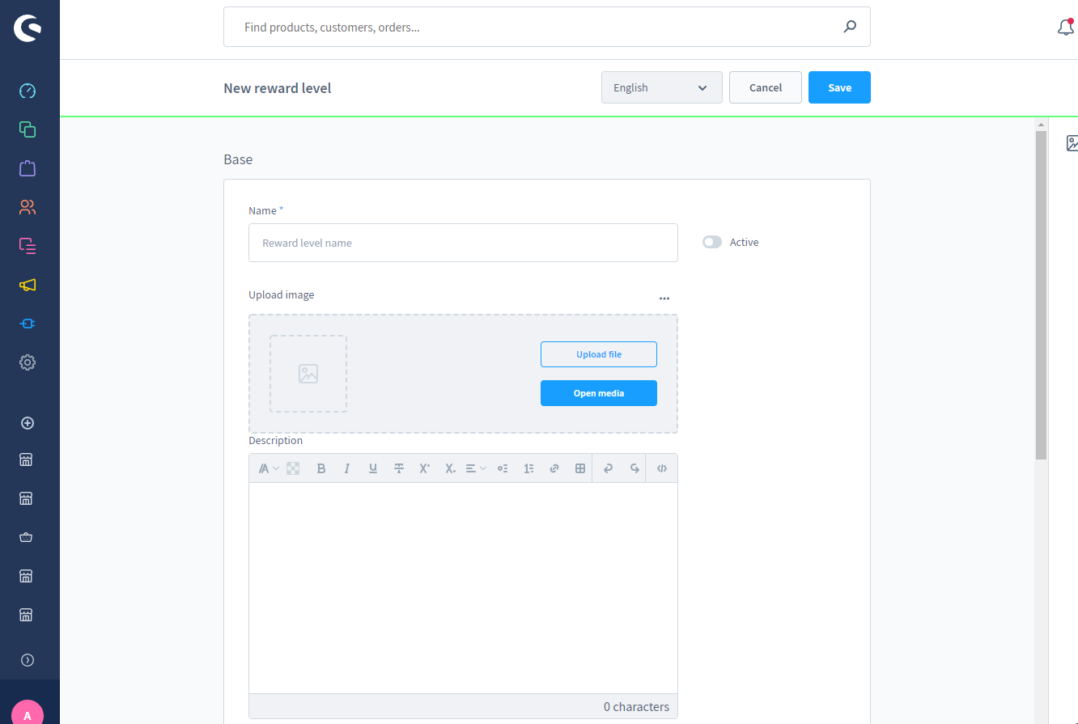Open the Settings gear icon
Image resolution: width=1078 pixels, height=724 pixels.
click(28, 362)
